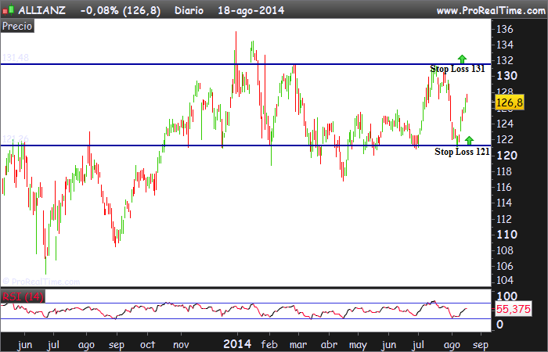Click the 55,375 RSI value tag
This screenshot has width=548, height=352.
tap(514, 309)
